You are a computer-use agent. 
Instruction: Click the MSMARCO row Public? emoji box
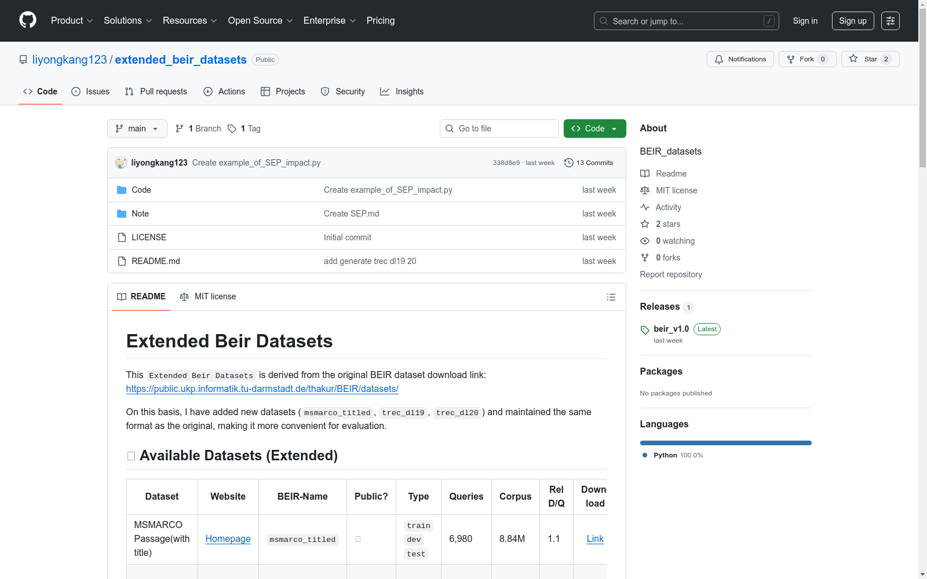358,539
